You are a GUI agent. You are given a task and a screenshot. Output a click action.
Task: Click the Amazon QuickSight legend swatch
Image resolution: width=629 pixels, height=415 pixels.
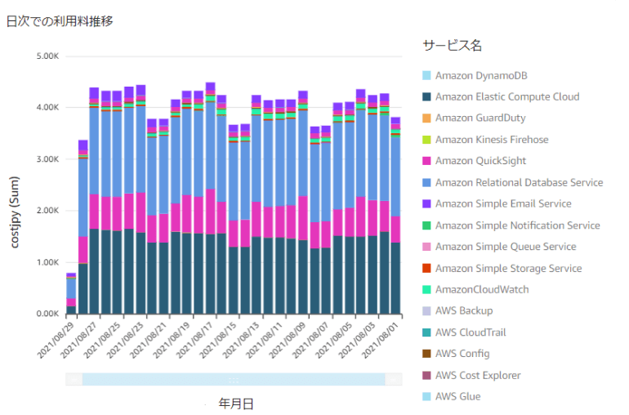pyautogui.click(x=426, y=161)
